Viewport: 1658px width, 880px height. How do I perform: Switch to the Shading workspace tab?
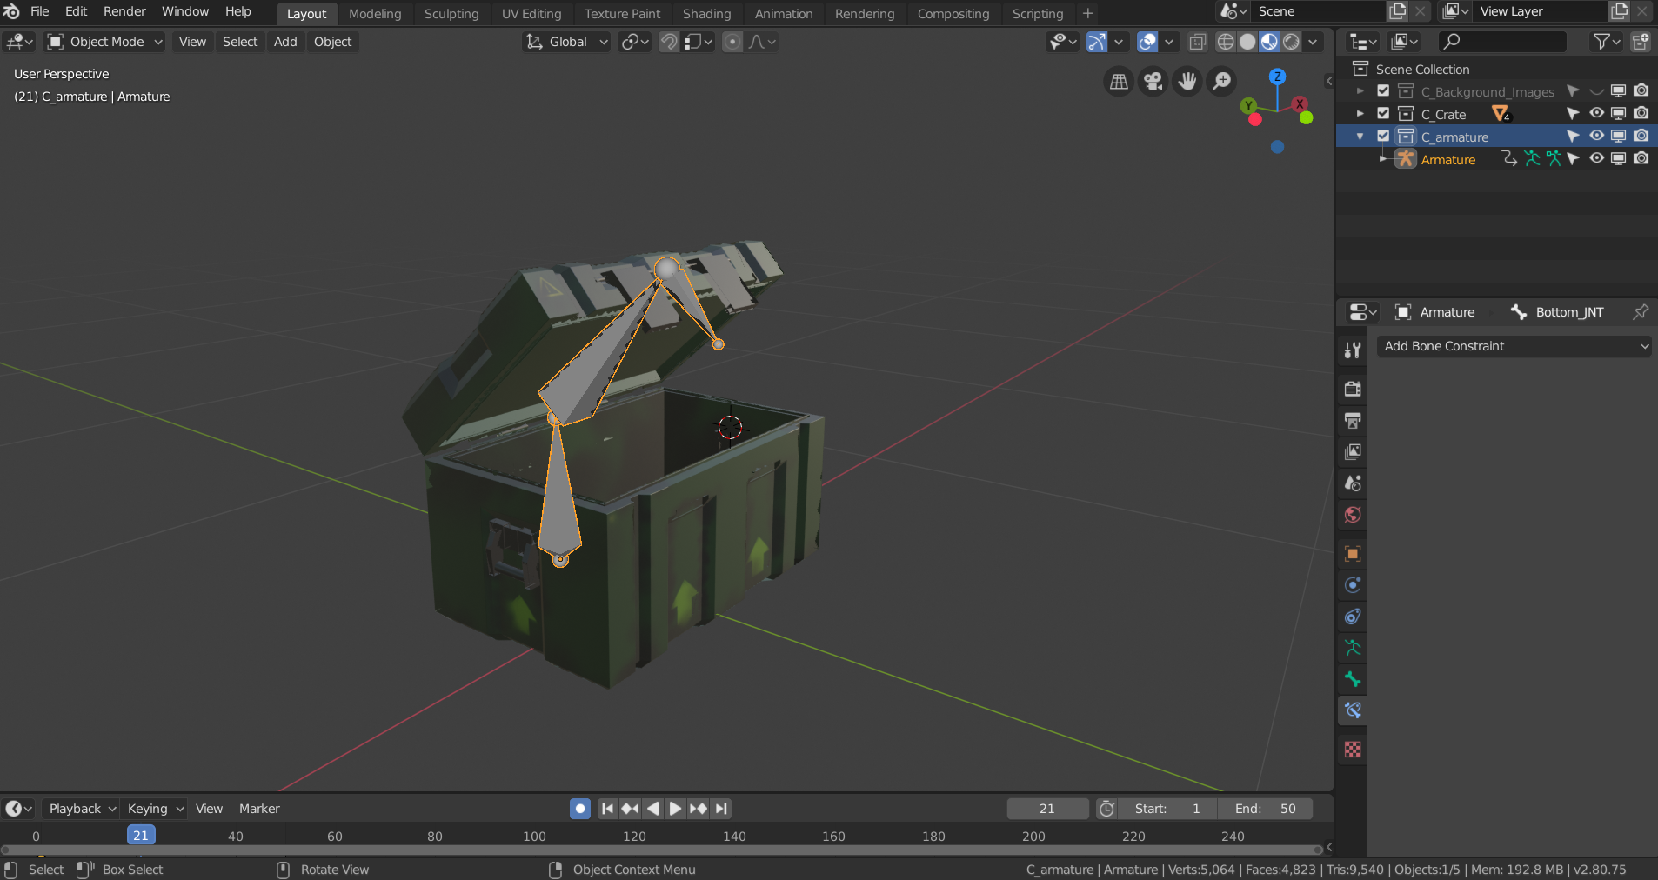coord(707,13)
